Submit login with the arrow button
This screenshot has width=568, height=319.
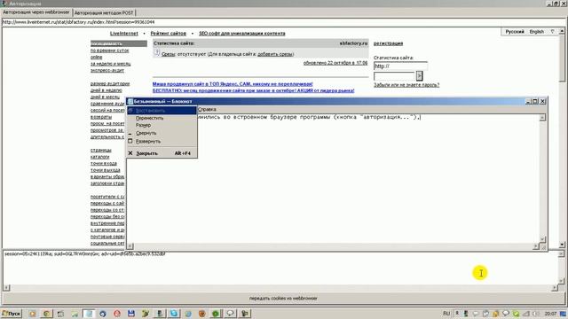[419, 76]
